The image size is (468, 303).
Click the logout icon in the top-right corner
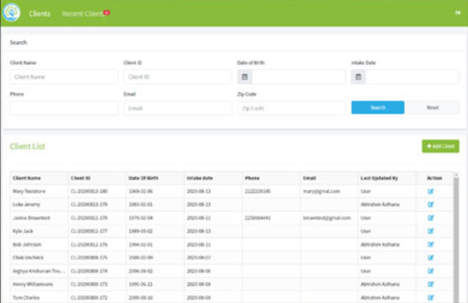pyautogui.click(x=457, y=13)
